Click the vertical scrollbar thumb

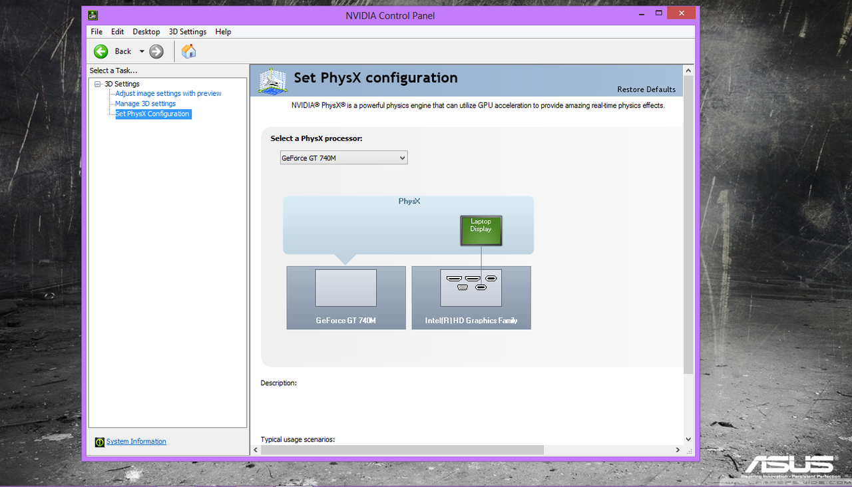click(688, 225)
